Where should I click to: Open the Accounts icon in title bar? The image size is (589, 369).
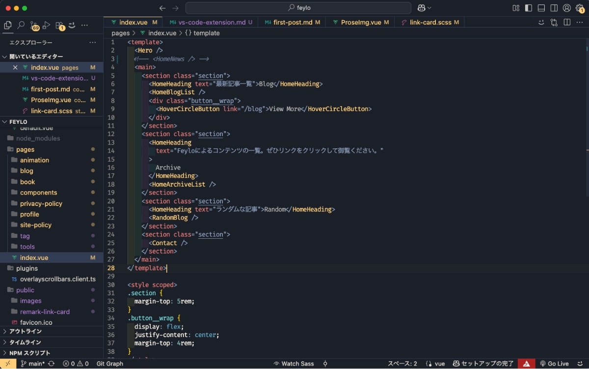(x=567, y=8)
